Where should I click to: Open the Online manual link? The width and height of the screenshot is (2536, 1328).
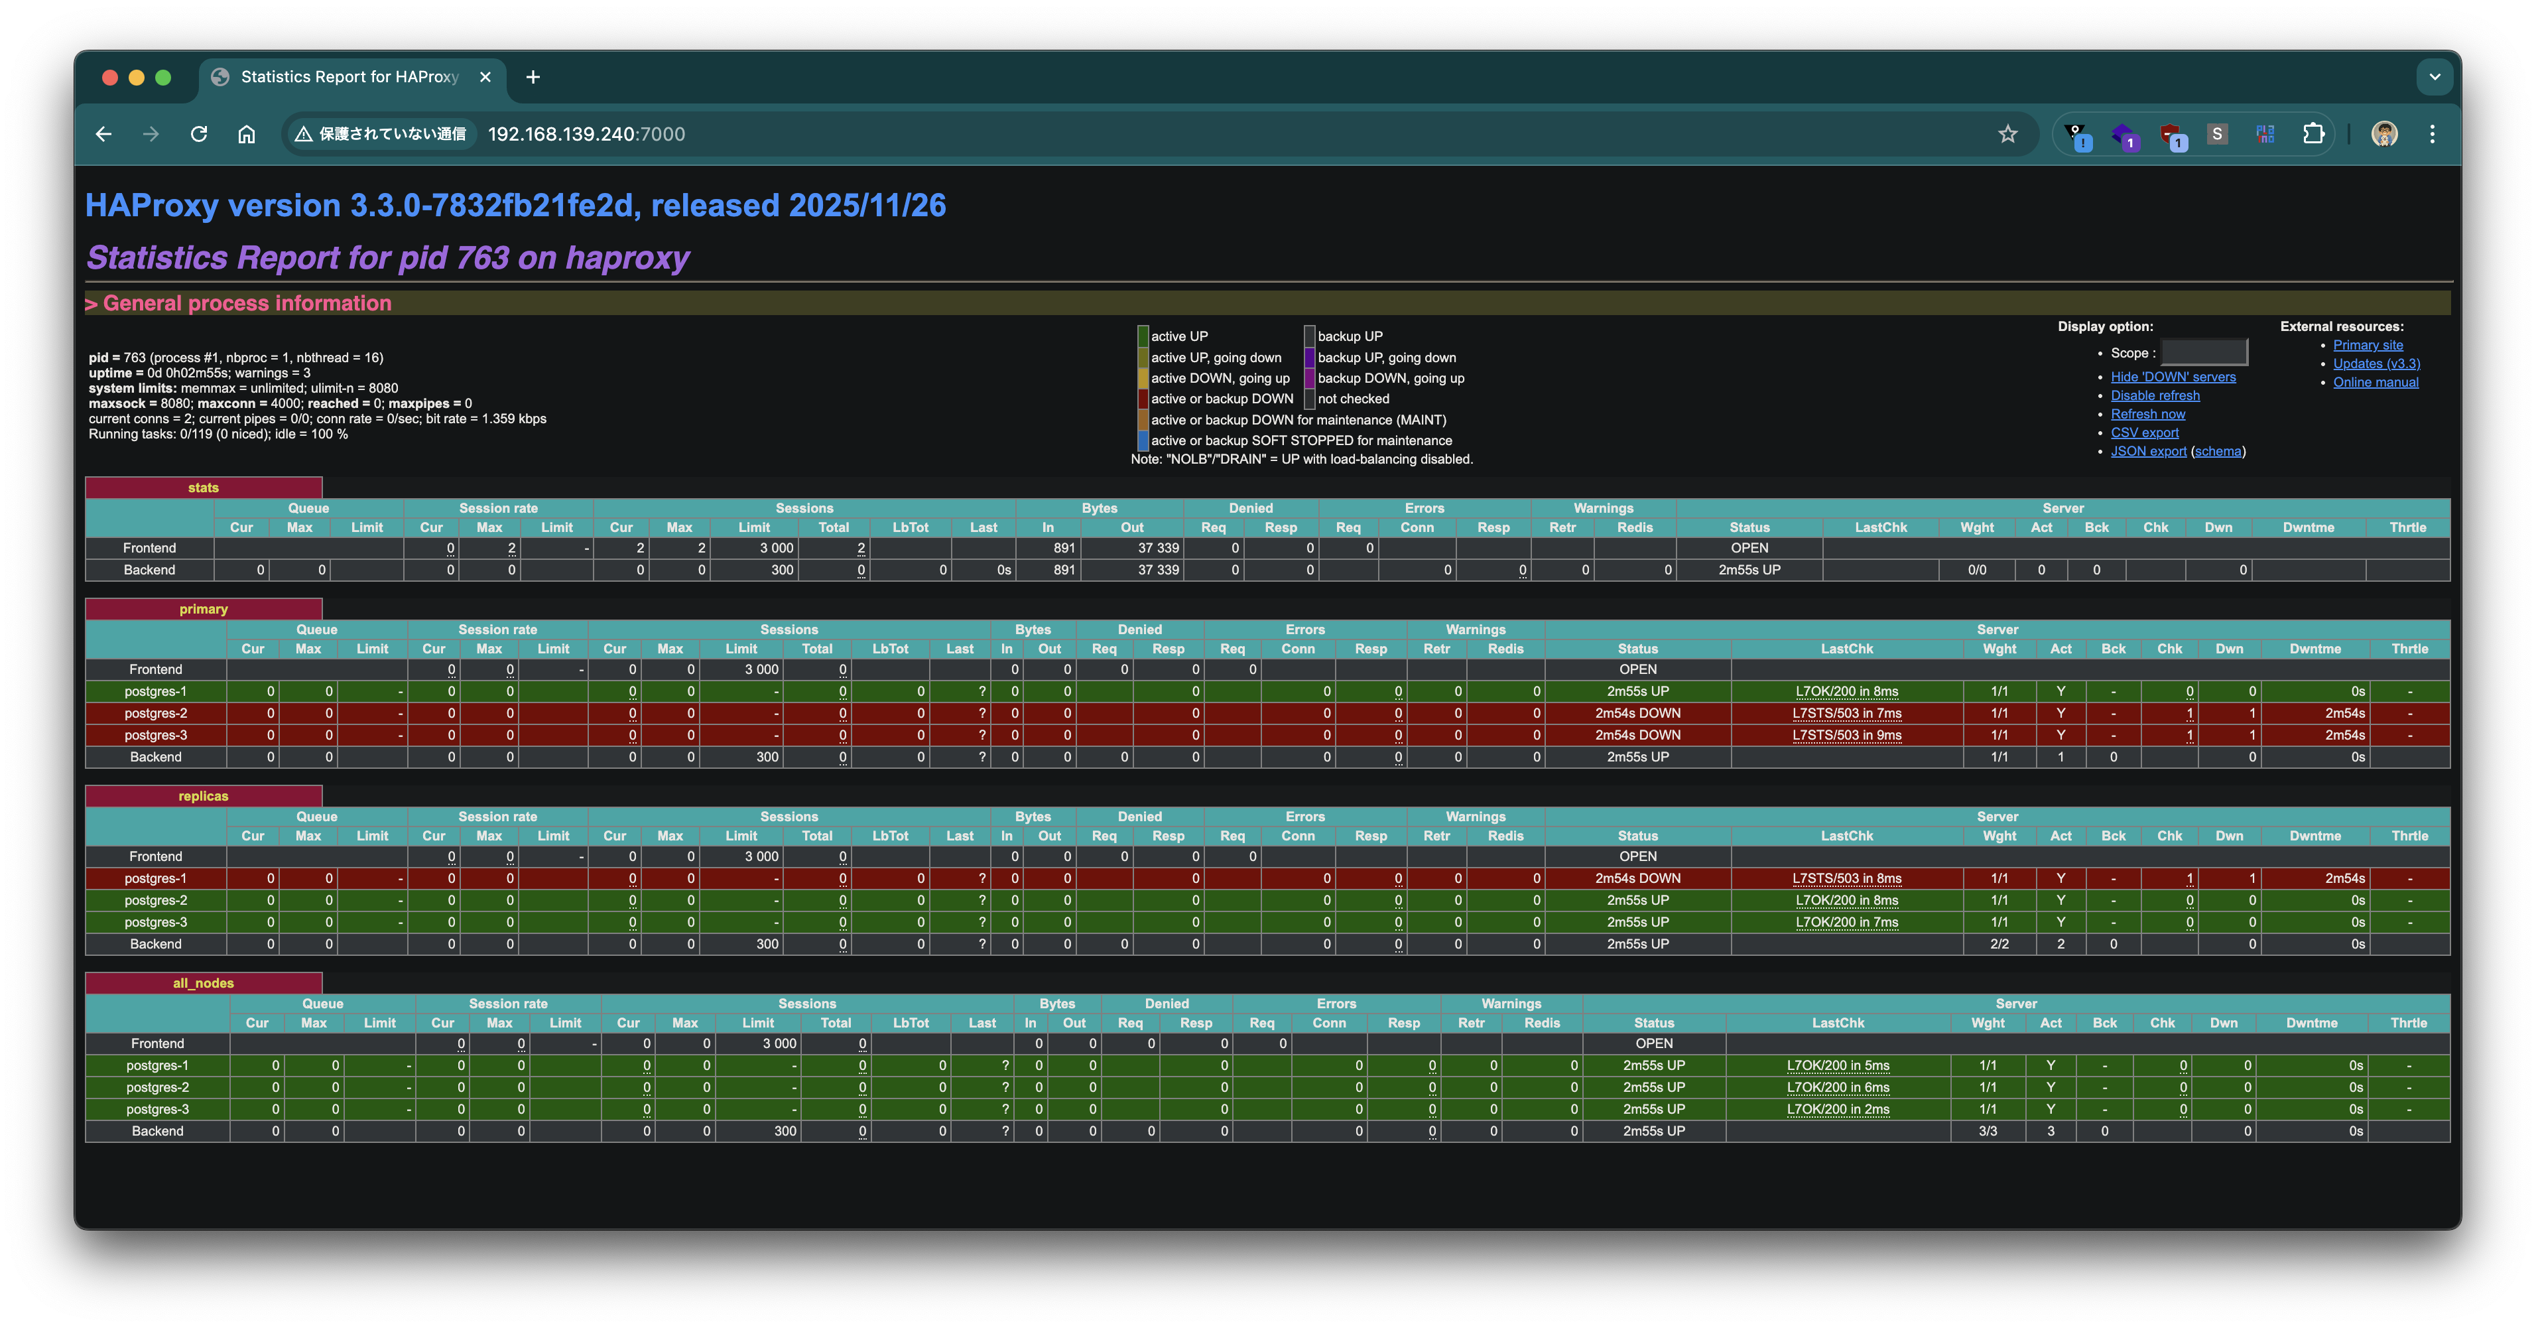(x=2375, y=383)
